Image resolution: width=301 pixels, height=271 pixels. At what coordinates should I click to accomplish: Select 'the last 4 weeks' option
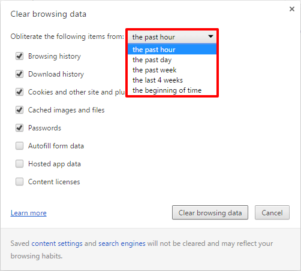point(172,80)
